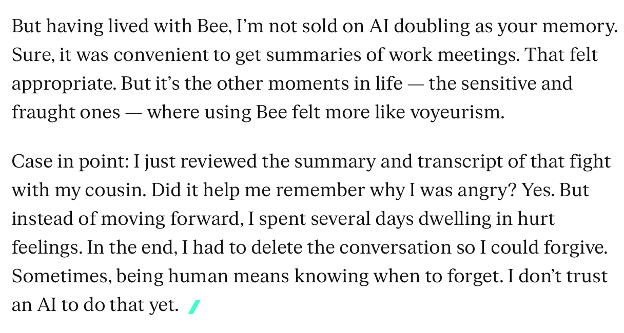Click the word "angry"
624x333 pixels.
point(488,191)
